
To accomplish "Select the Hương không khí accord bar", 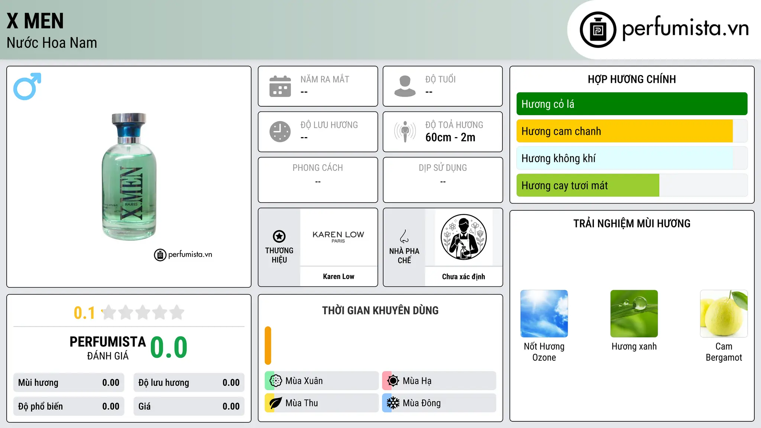I will (x=632, y=158).
